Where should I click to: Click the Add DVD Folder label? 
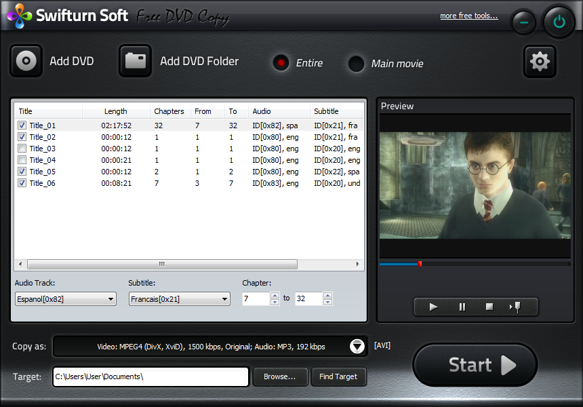(x=199, y=61)
